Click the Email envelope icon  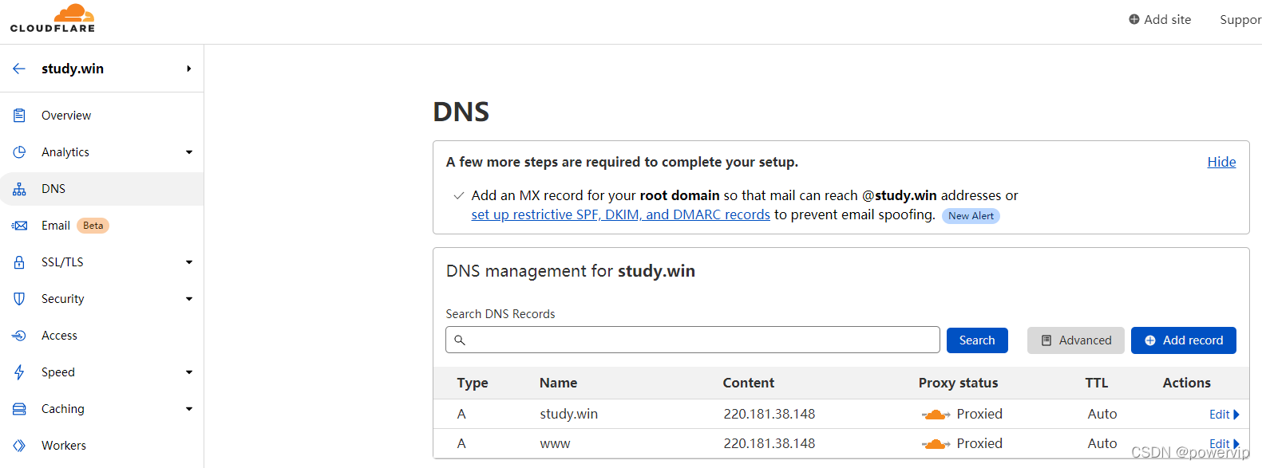[19, 226]
